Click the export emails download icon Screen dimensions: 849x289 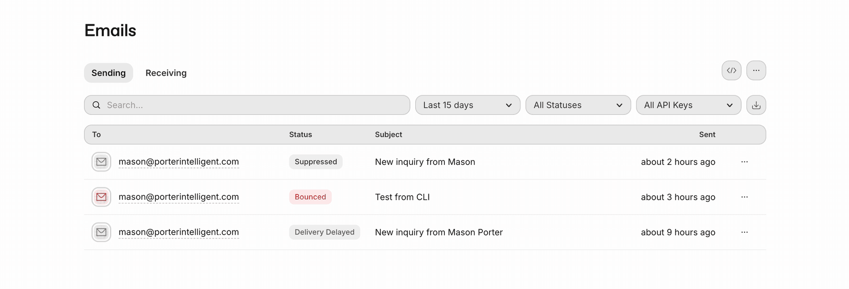pyautogui.click(x=756, y=105)
